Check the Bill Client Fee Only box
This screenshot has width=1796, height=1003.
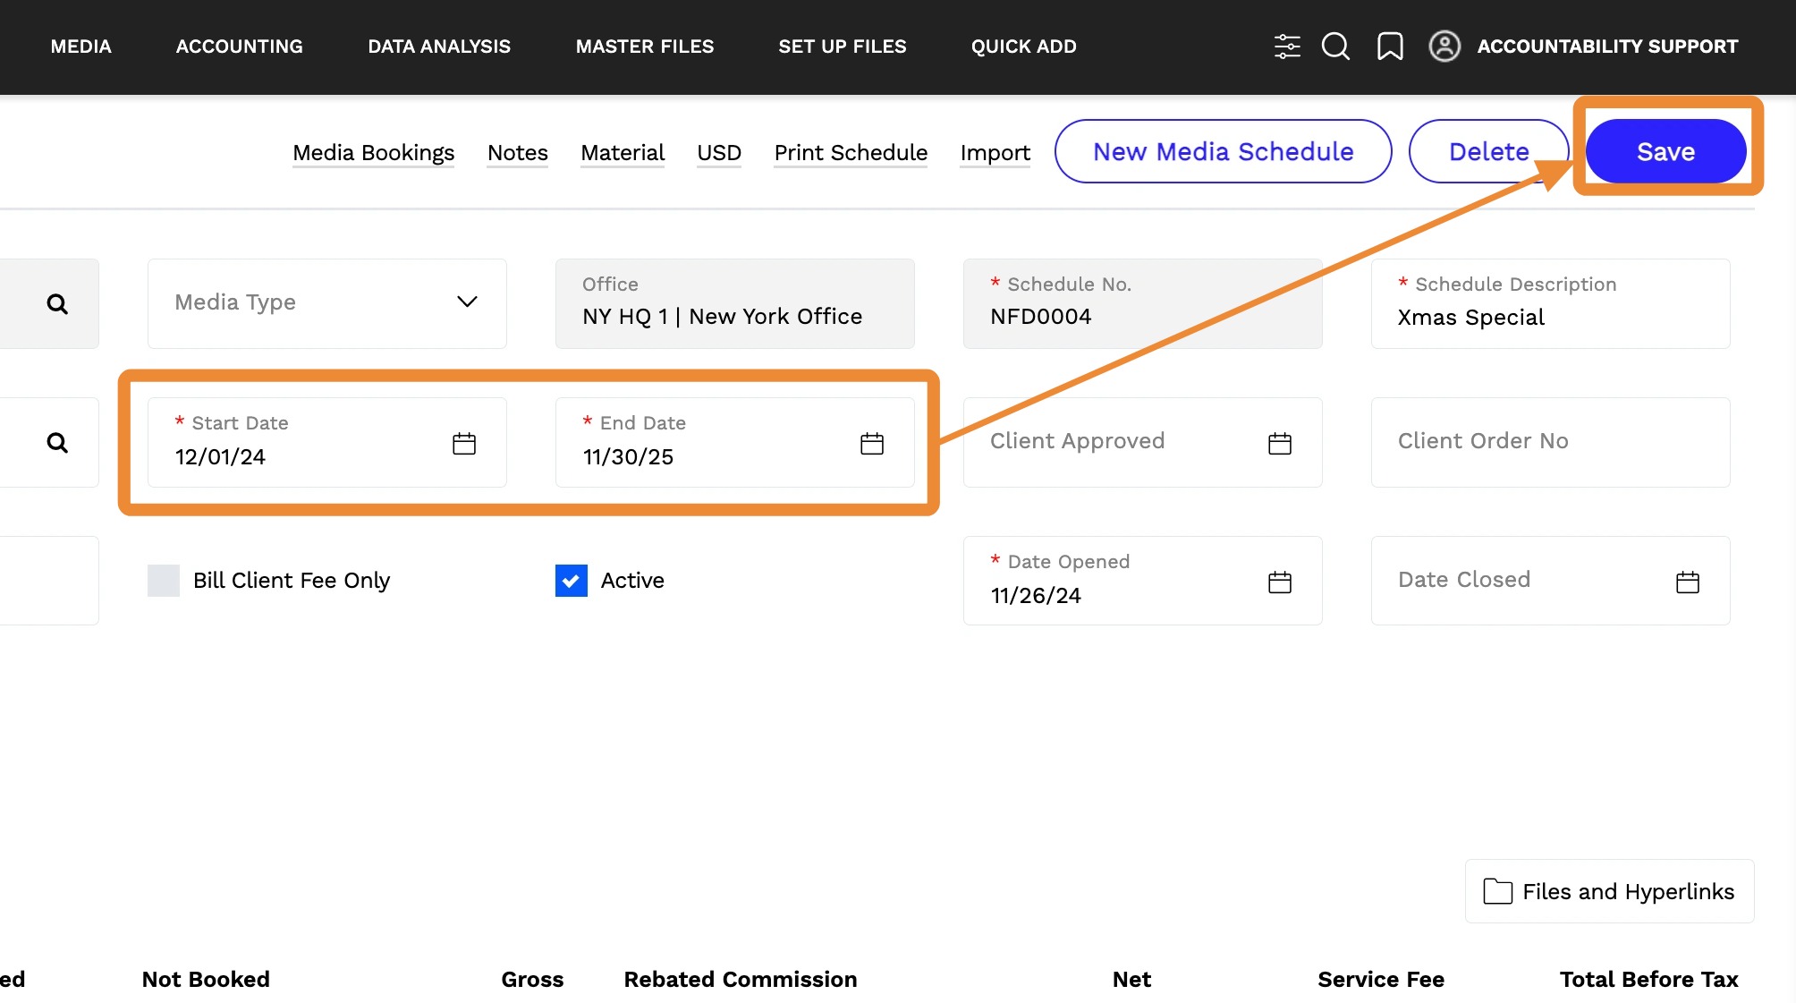[164, 581]
